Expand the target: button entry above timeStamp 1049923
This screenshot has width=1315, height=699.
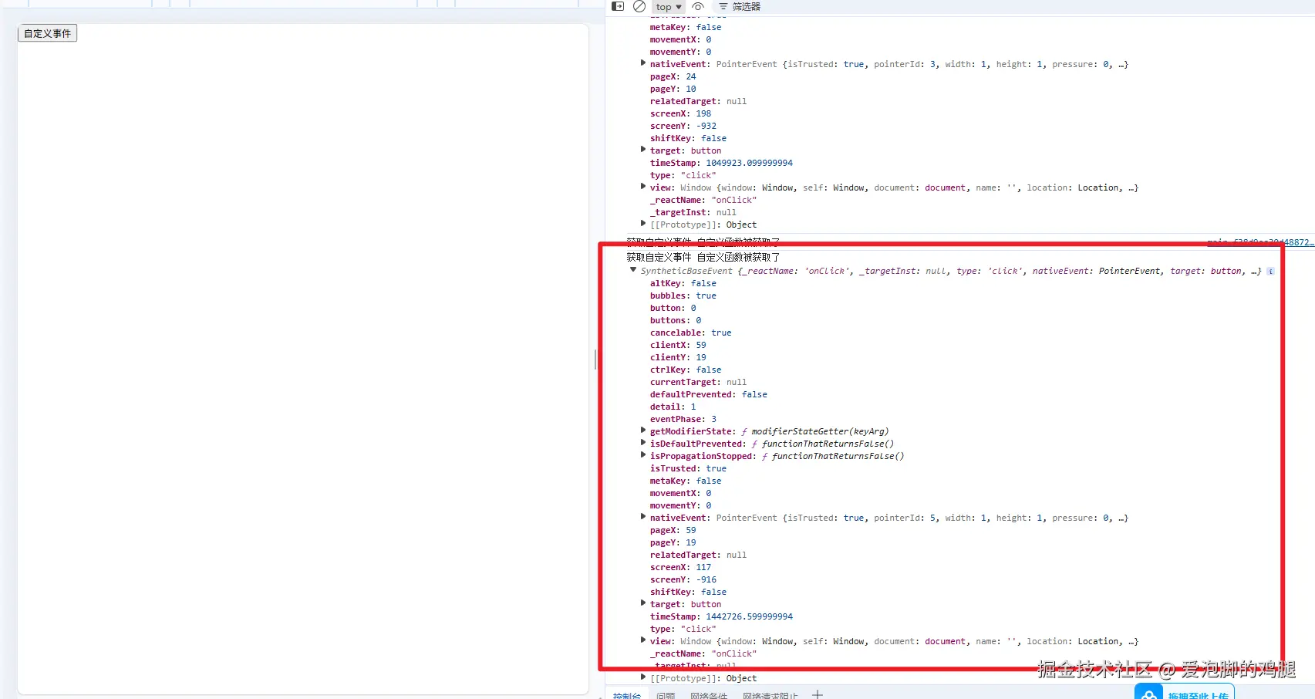click(643, 150)
